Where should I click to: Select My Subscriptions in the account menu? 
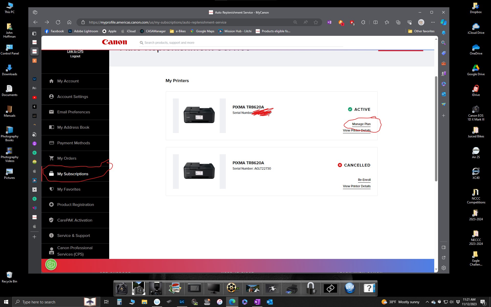[73, 174]
